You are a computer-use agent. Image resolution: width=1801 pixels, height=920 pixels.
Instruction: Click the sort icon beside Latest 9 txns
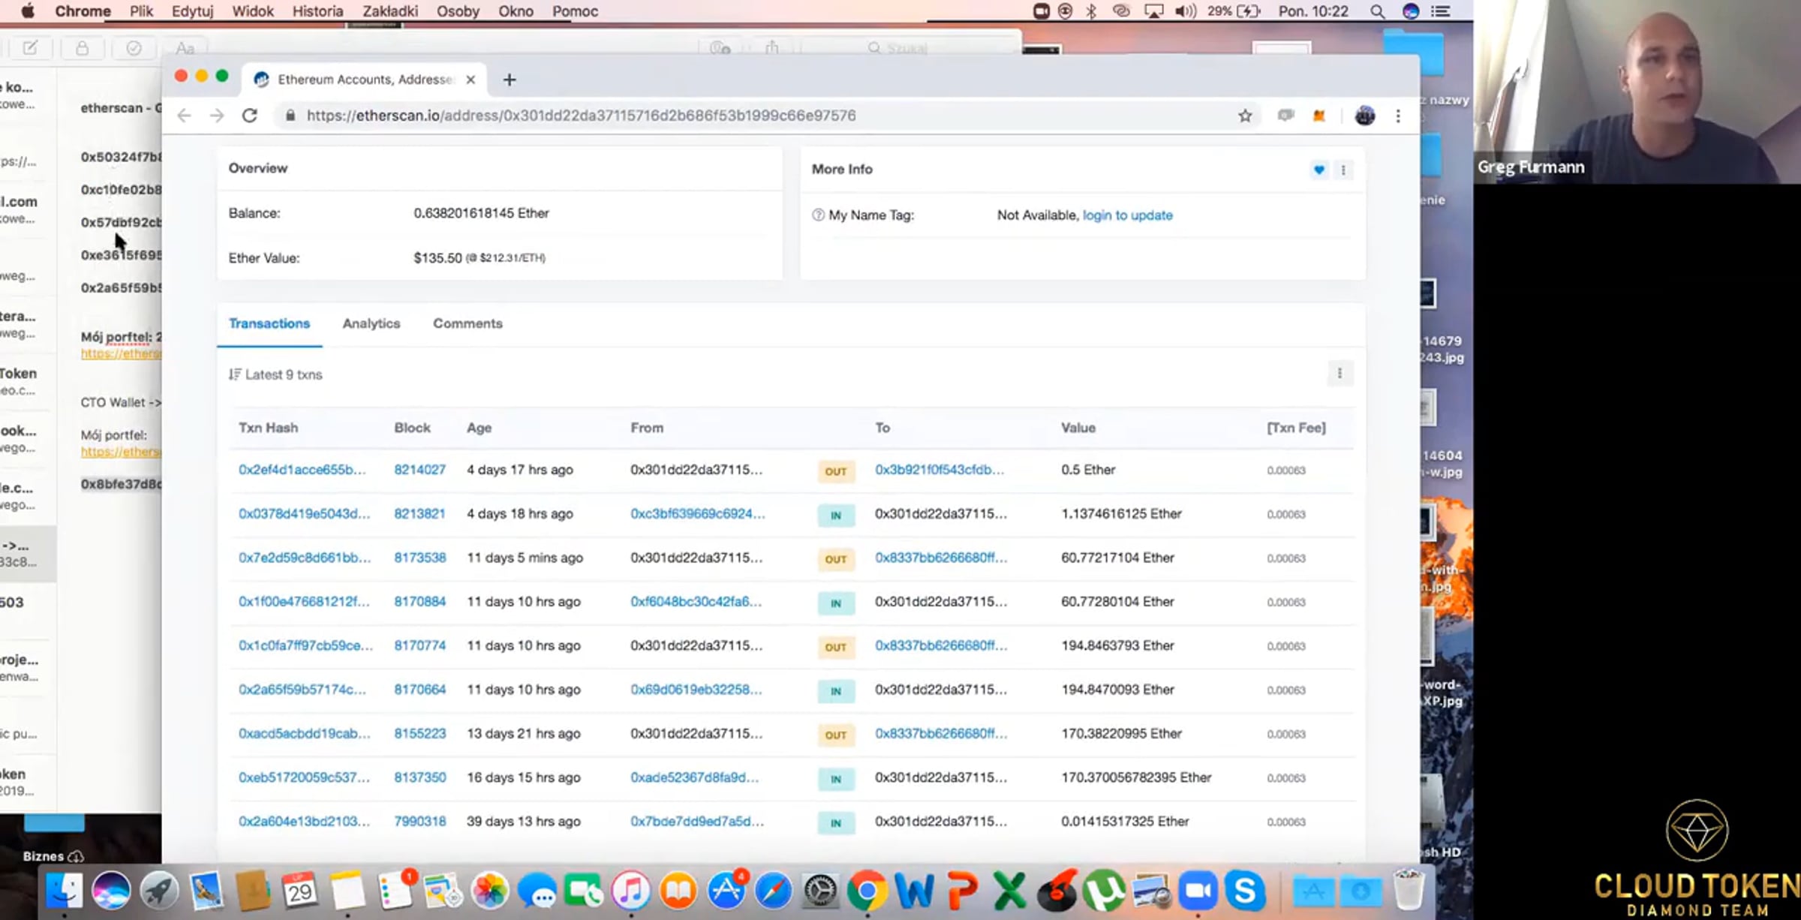(x=235, y=374)
